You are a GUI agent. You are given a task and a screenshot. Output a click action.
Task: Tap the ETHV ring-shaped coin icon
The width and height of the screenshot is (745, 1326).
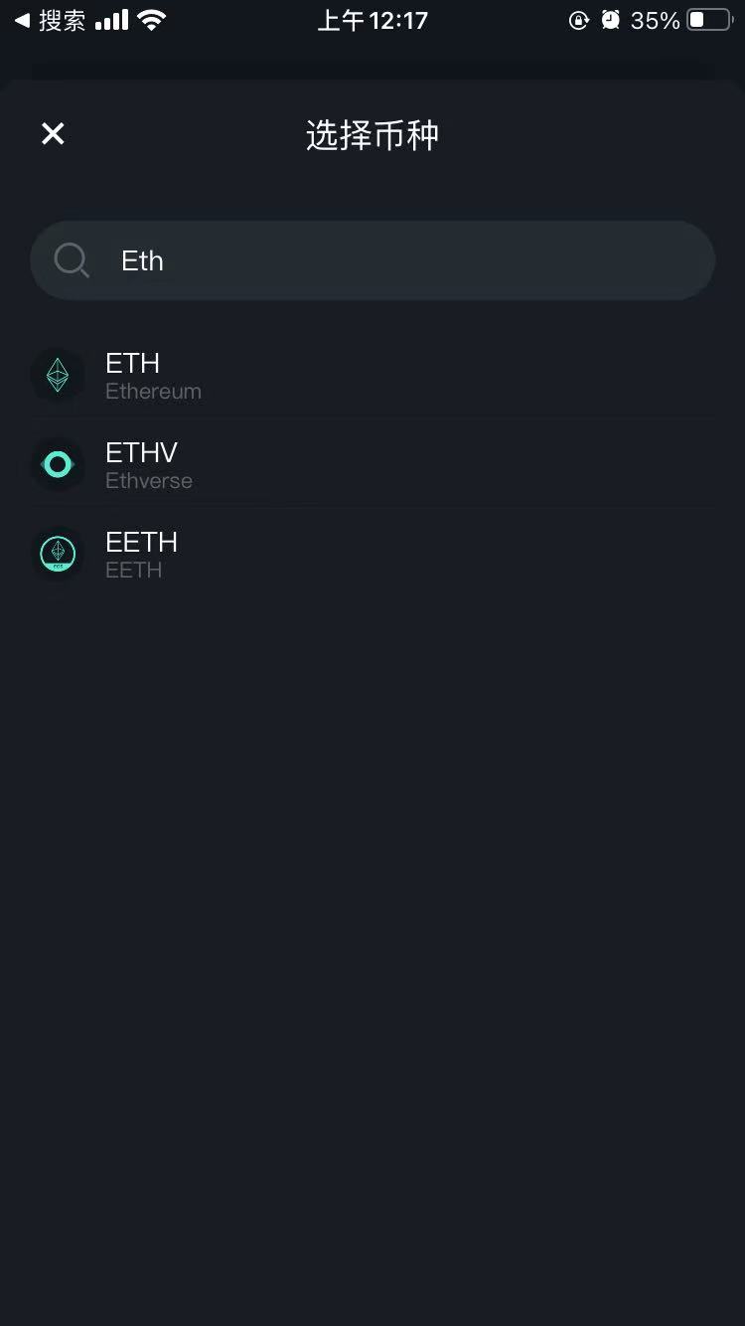pos(58,464)
